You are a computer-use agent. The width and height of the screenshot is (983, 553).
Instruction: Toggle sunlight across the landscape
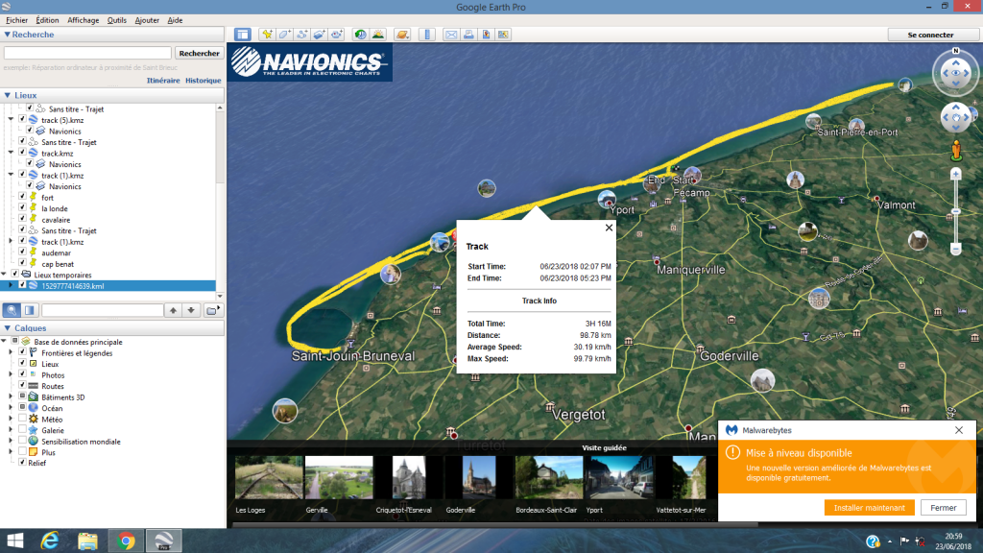pyautogui.click(x=378, y=35)
